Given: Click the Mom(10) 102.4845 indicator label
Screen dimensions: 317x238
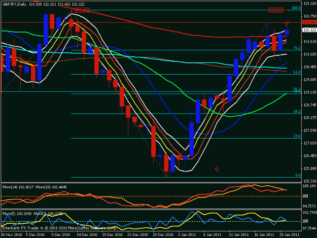Looking at the screenshot, I should (x=51, y=187).
